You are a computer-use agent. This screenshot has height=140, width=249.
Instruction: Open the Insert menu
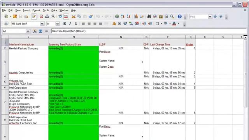tap(26, 10)
